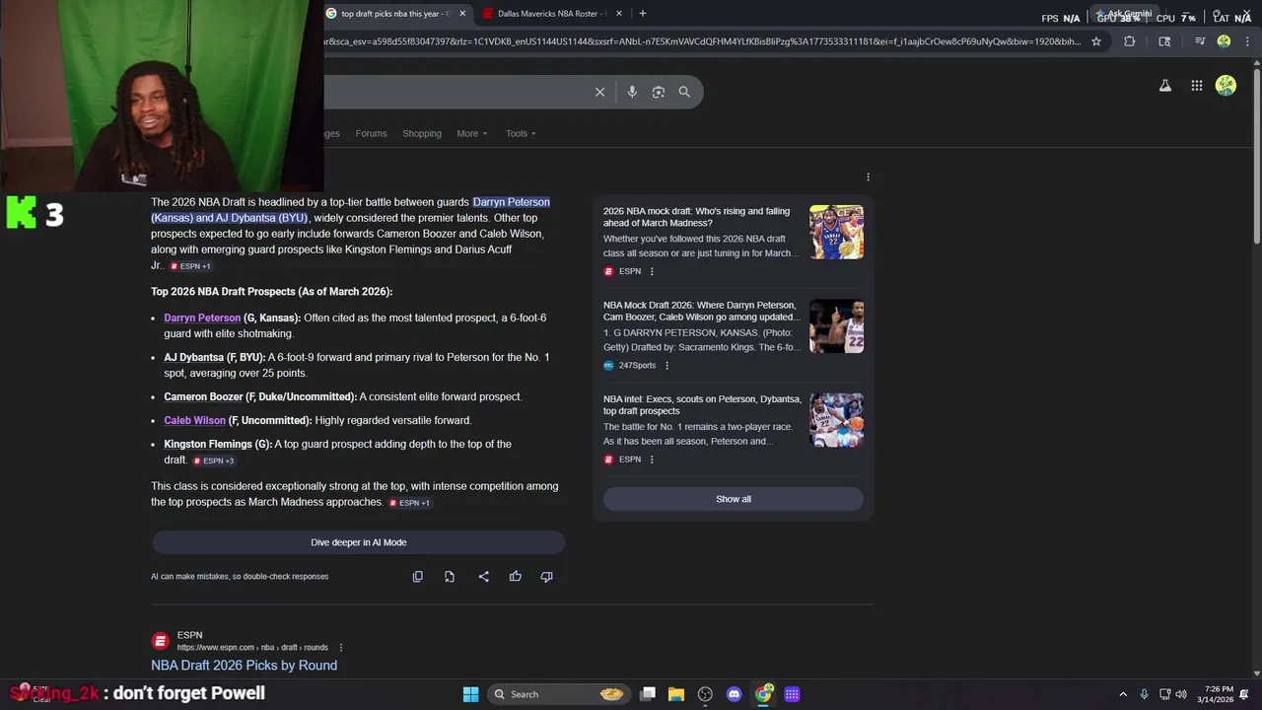Open NBA intel execs scouts article
Screen dimensions: 1262x710
(x=702, y=405)
